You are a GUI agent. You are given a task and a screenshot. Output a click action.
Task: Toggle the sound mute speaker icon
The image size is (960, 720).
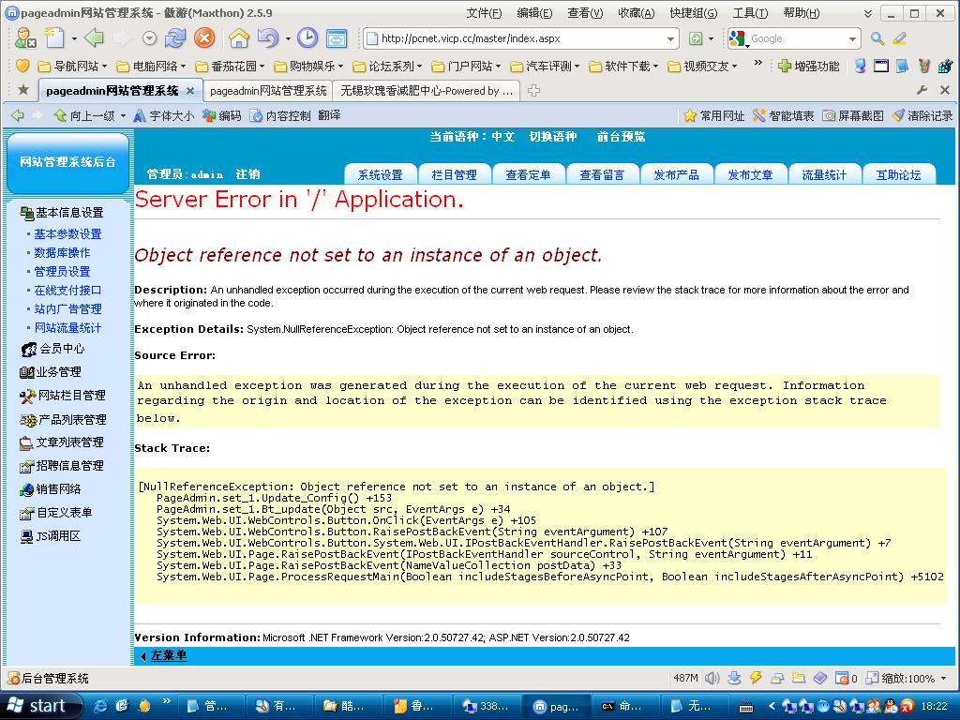coord(712,678)
